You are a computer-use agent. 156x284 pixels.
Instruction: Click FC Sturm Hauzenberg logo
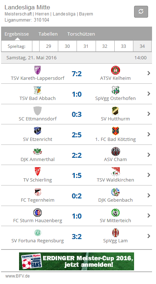(x=37, y=212)
